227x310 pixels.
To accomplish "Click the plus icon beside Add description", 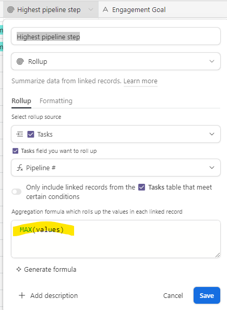I will [22, 295].
